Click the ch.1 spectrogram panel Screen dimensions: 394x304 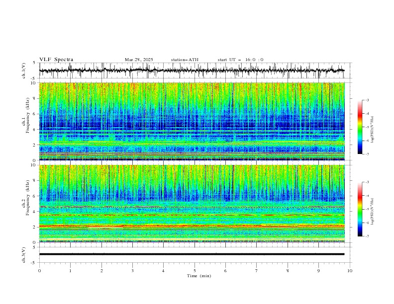(192, 121)
